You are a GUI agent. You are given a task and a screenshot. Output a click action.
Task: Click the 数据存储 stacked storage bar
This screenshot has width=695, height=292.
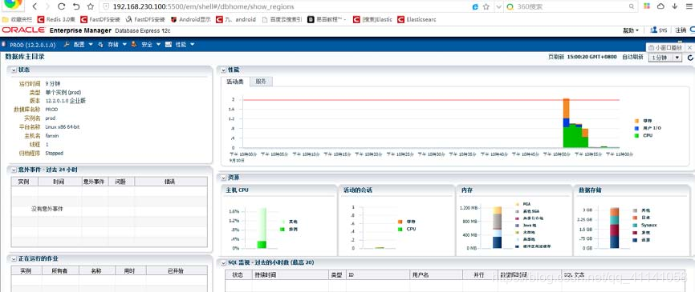tap(614, 228)
